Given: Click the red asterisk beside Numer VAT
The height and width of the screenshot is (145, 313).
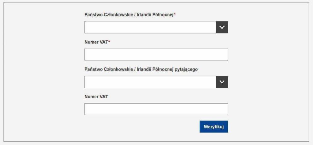Looking at the screenshot, I should click(x=109, y=42).
